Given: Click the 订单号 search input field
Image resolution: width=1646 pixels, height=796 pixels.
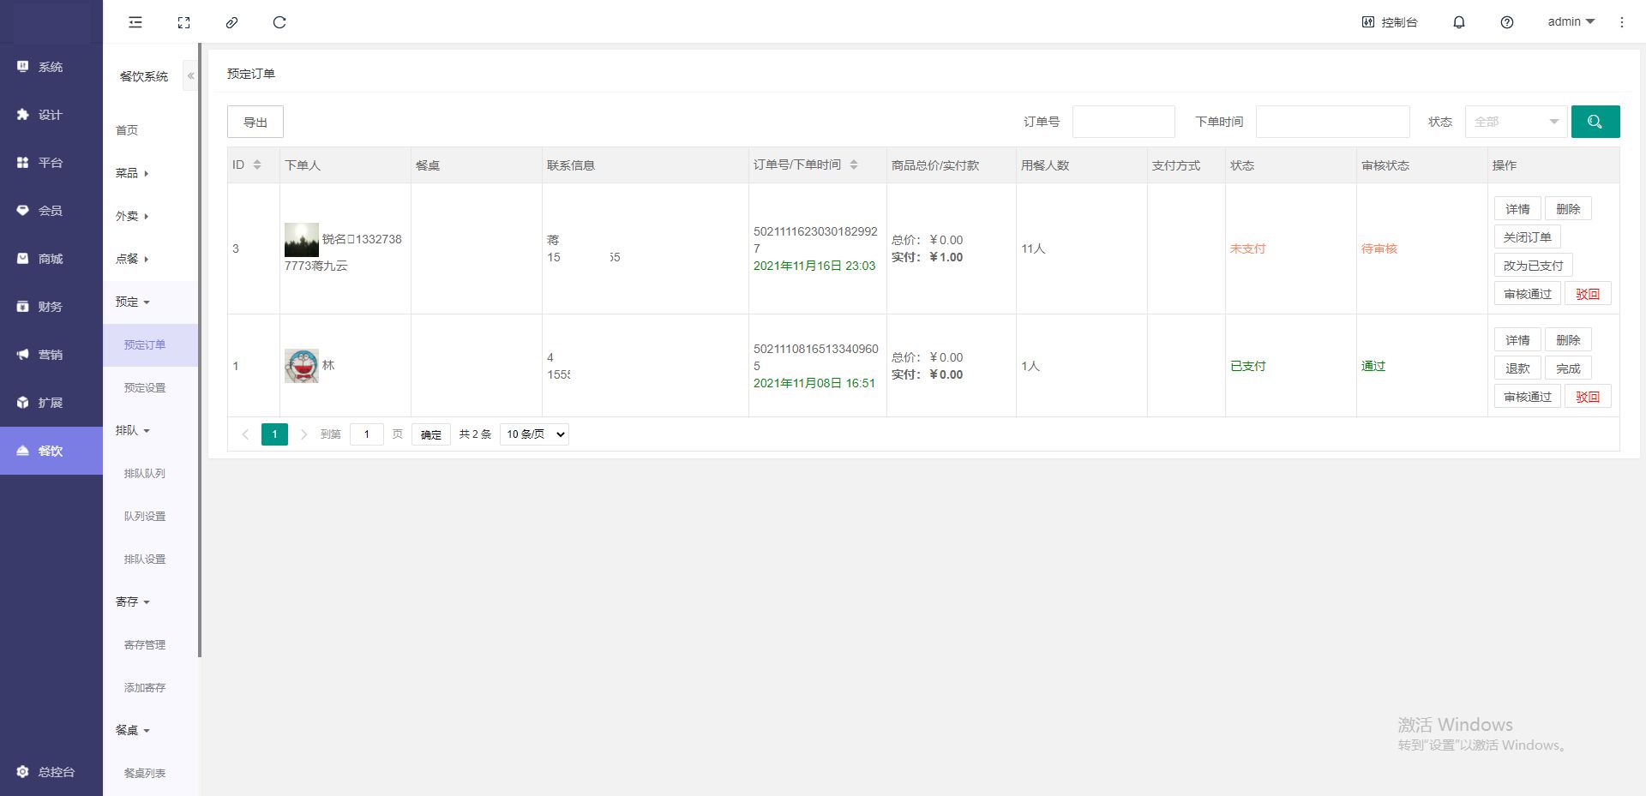Looking at the screenshot, I should [x=1123, y=122].
